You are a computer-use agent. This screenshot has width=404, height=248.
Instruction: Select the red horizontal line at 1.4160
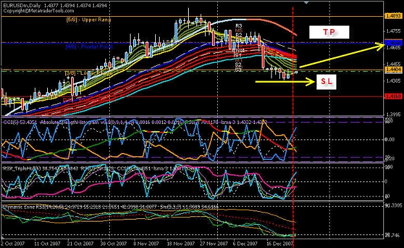[x=192, y=97]
